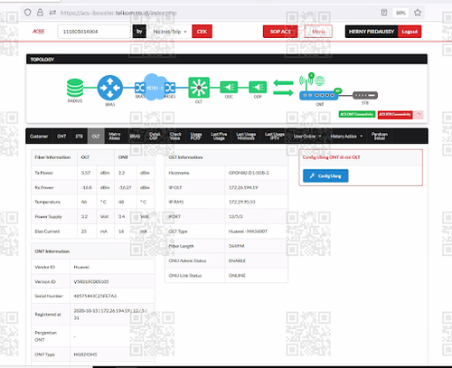Click the OLT Type Huawei value
This screenshot has height=368, width=452.
(x=248, y=231)
